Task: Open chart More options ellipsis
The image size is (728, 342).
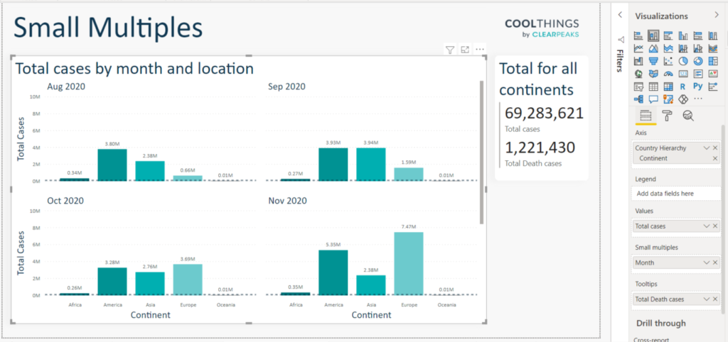Action: tap(480, 50)
